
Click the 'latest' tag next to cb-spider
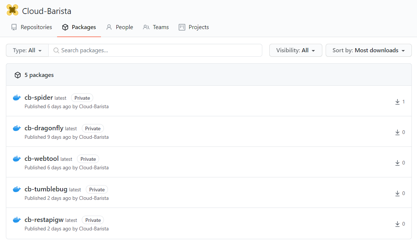point(60,98)
